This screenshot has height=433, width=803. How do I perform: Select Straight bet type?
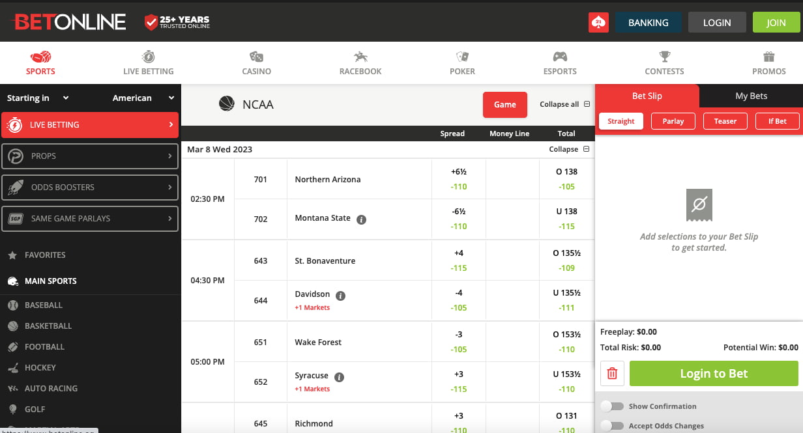621,121
